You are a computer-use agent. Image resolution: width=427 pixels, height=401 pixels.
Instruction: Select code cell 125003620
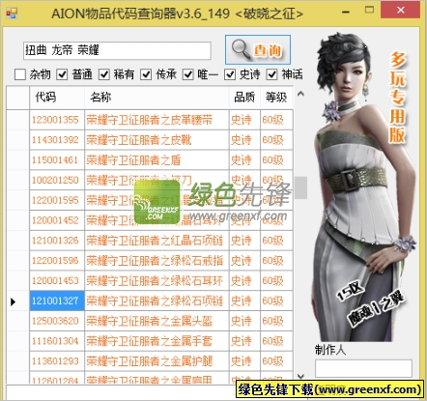tap(57, 321)
